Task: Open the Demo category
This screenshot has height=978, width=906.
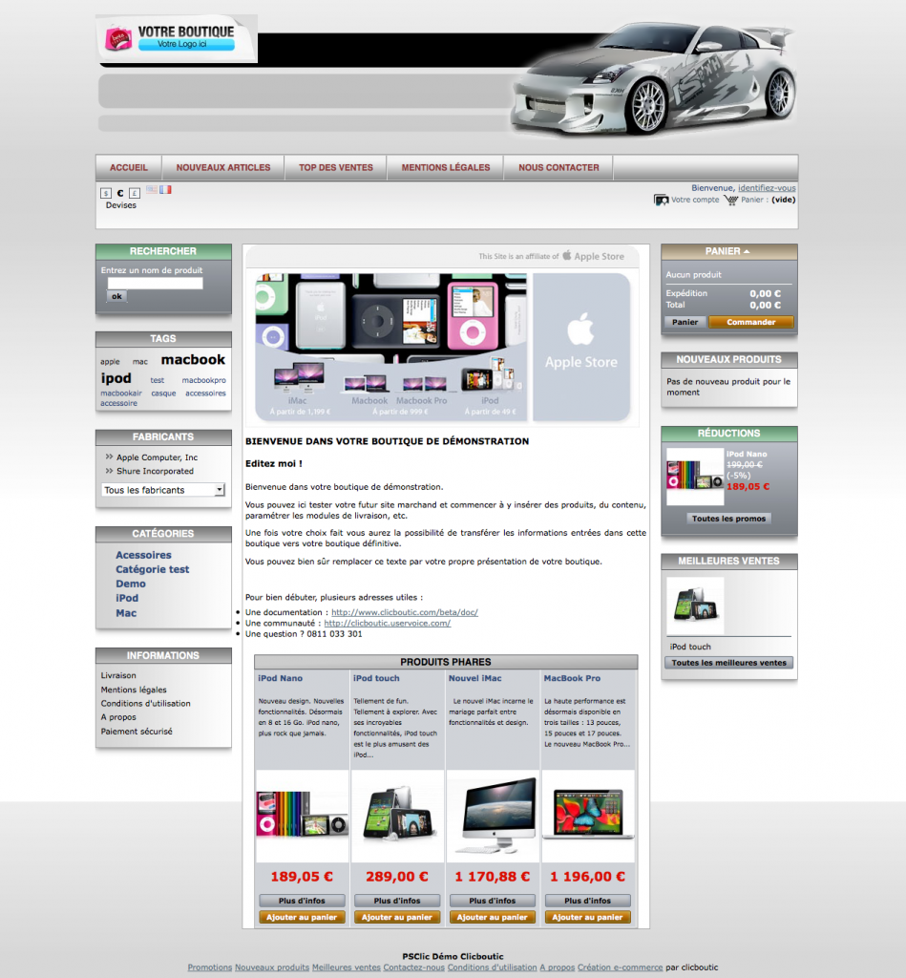Action: coord(131,584)
